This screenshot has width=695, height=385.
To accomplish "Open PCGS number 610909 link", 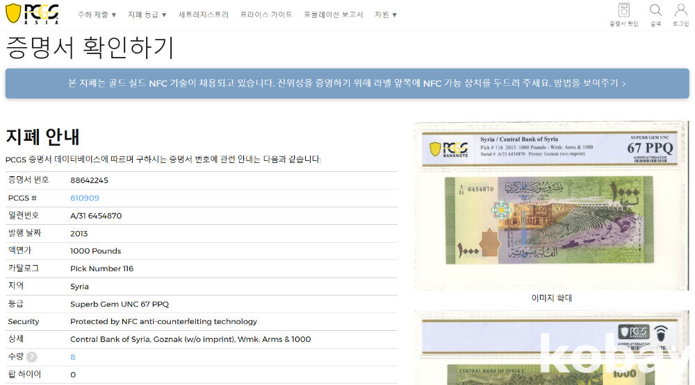I will point(85,198).
